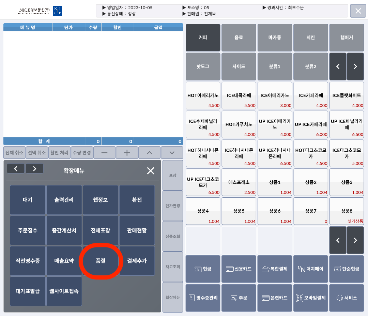Choose 더치페이 split payment option
Viewport: 368px width, 318px height.
point(310,269)
